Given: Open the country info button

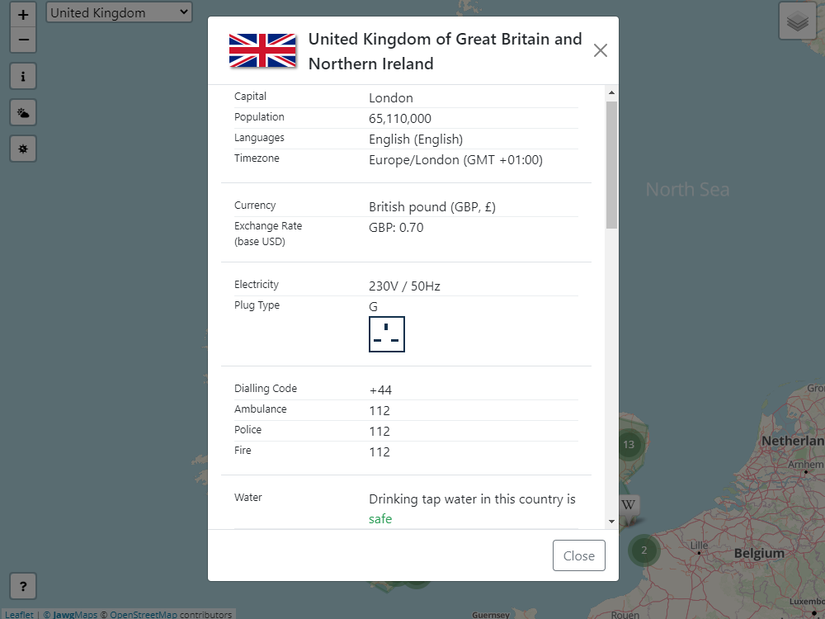Looking at the screenshot, I should (23, 77).
